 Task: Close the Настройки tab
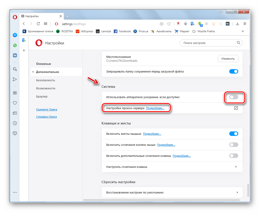point(61,16)
